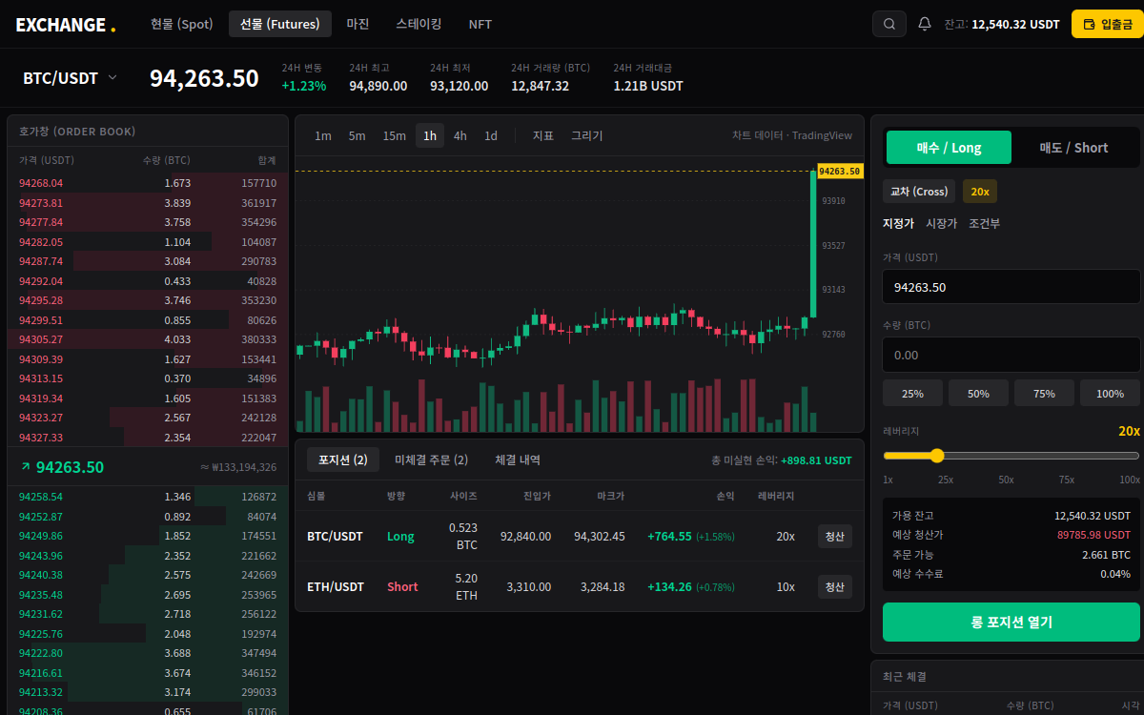Open the NFT menu item

pyautogui.click(x=480, y=24)
